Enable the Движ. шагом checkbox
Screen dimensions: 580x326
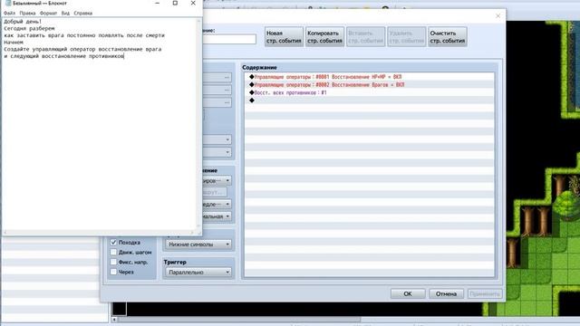click(x=113, y=252)
